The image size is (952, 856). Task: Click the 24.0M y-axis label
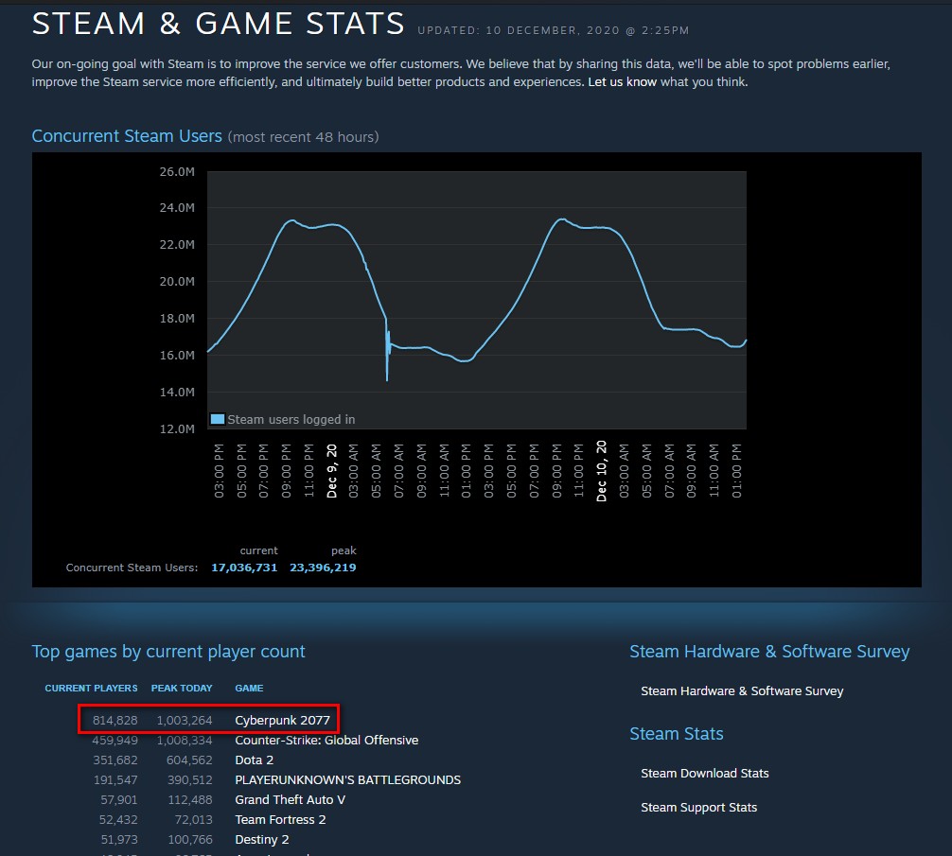(x=177, y=207)
